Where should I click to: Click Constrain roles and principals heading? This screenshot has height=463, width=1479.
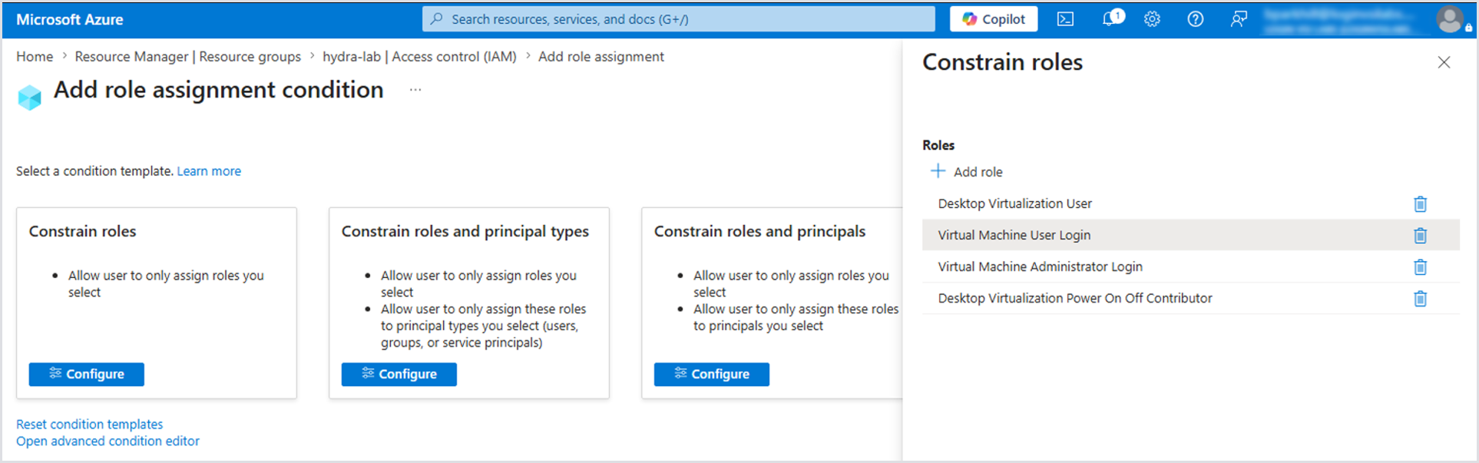pos(759,231)
